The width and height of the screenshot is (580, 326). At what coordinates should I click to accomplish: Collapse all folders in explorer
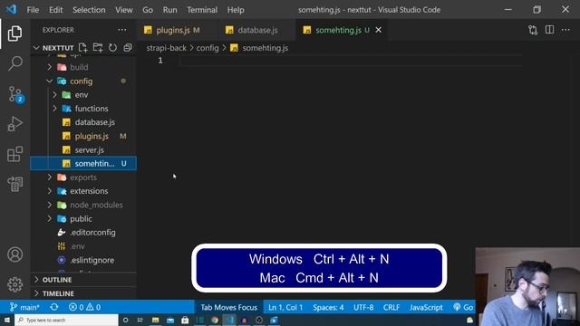click(128, 48)
